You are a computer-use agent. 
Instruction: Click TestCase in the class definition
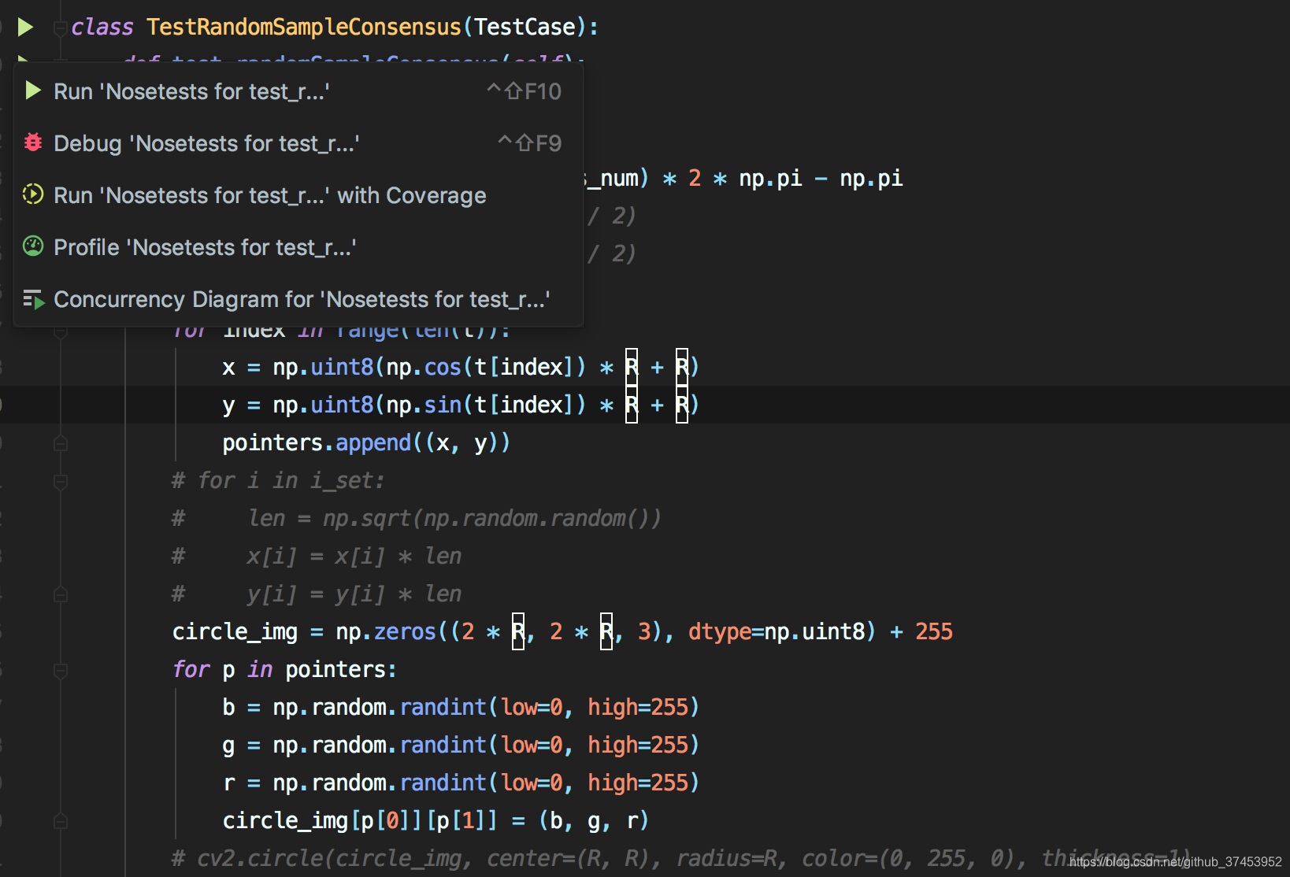pos(525,27)
